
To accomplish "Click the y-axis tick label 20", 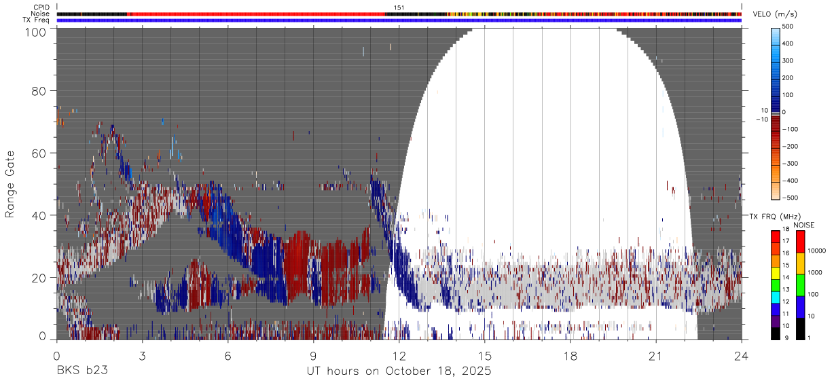I will point(39,277).
